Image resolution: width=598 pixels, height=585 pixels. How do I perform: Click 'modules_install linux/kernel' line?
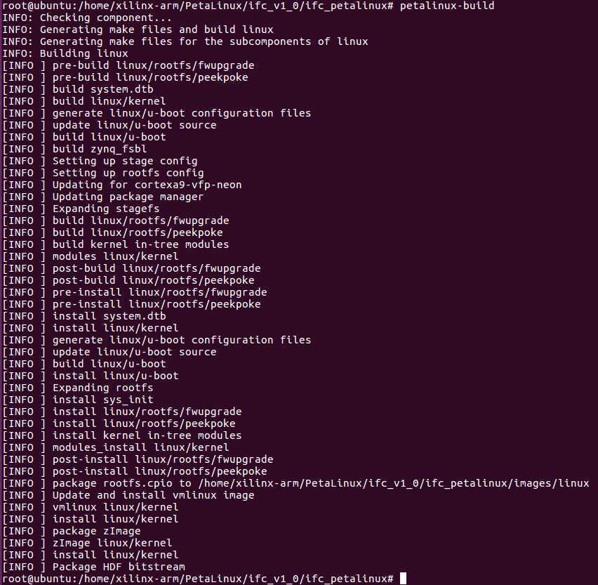[116, 447]
